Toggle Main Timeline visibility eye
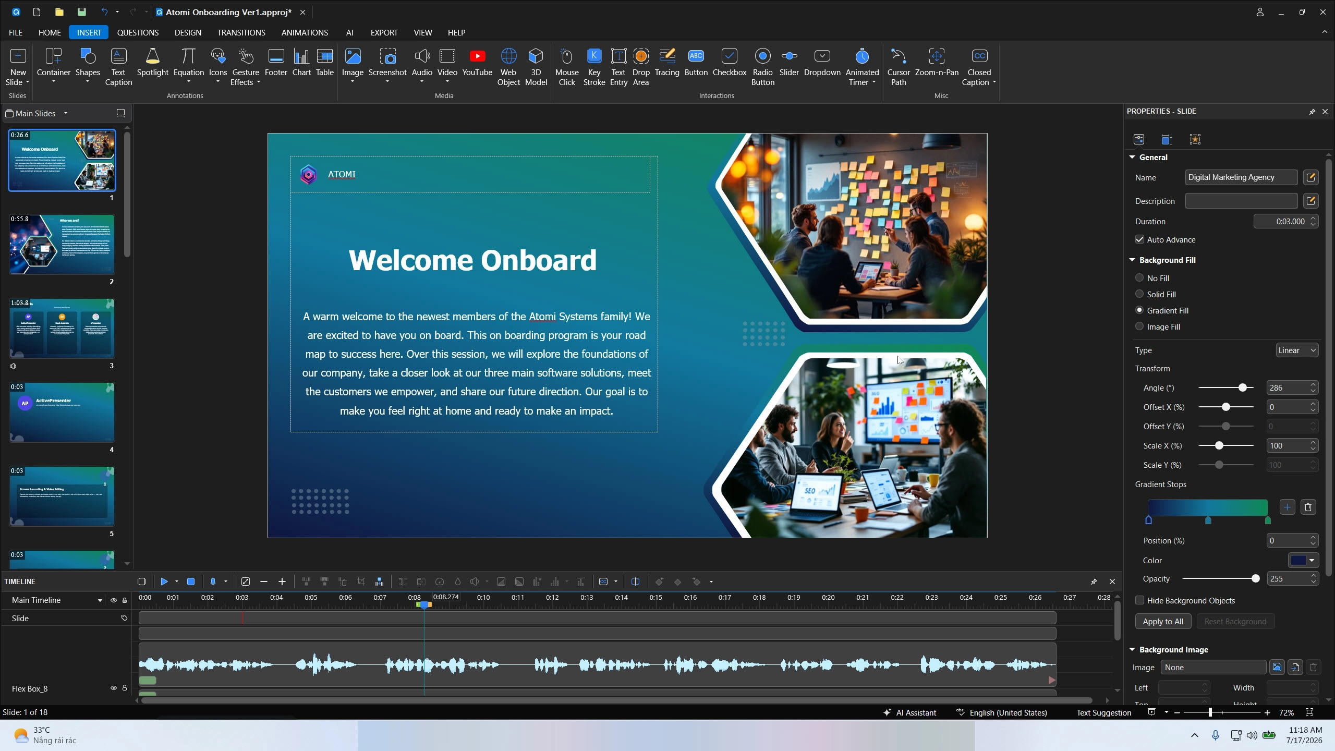This screenshot has width=1335, height=751. [x=113, y=600]
